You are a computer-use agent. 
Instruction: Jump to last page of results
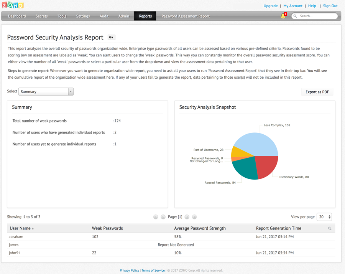194,217
